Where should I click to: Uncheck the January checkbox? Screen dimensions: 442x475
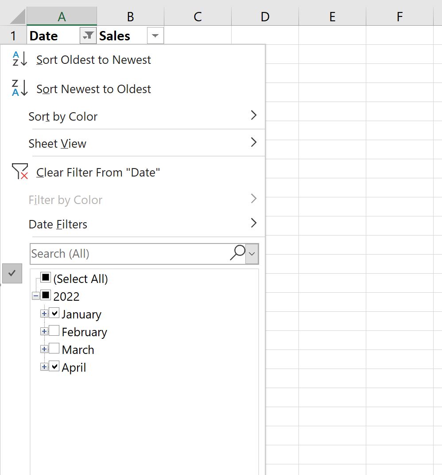tap(54, 313)
